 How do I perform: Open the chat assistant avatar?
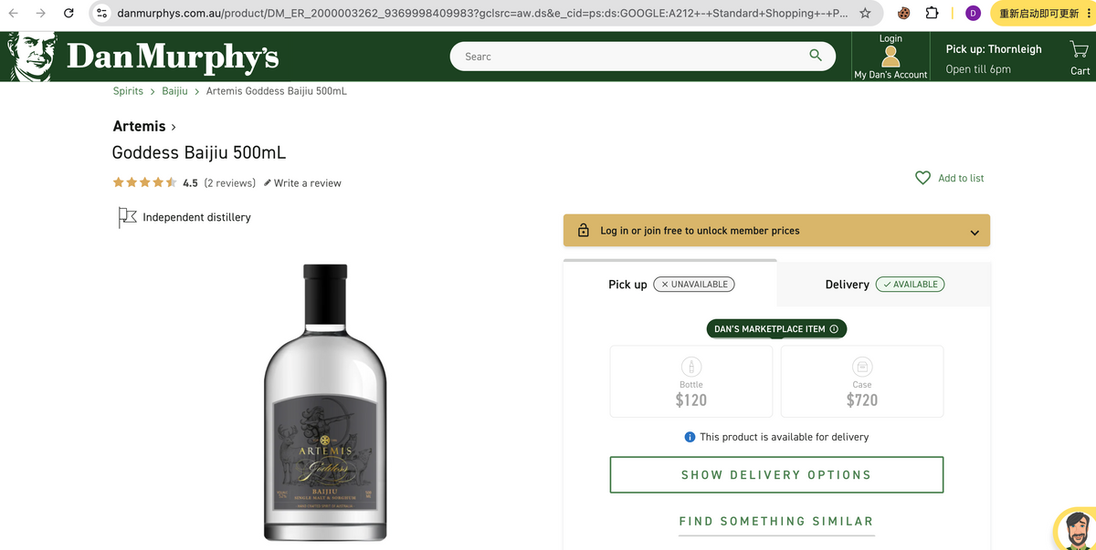[1075, 529]
